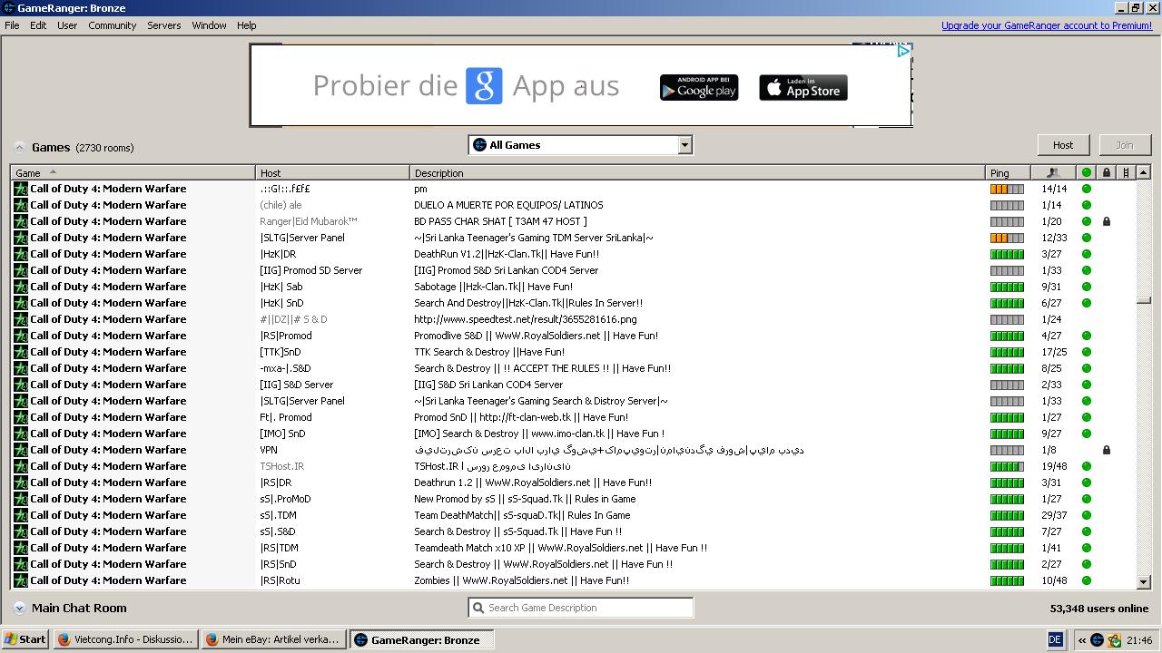Sort by Description column header

pos(698,172)
